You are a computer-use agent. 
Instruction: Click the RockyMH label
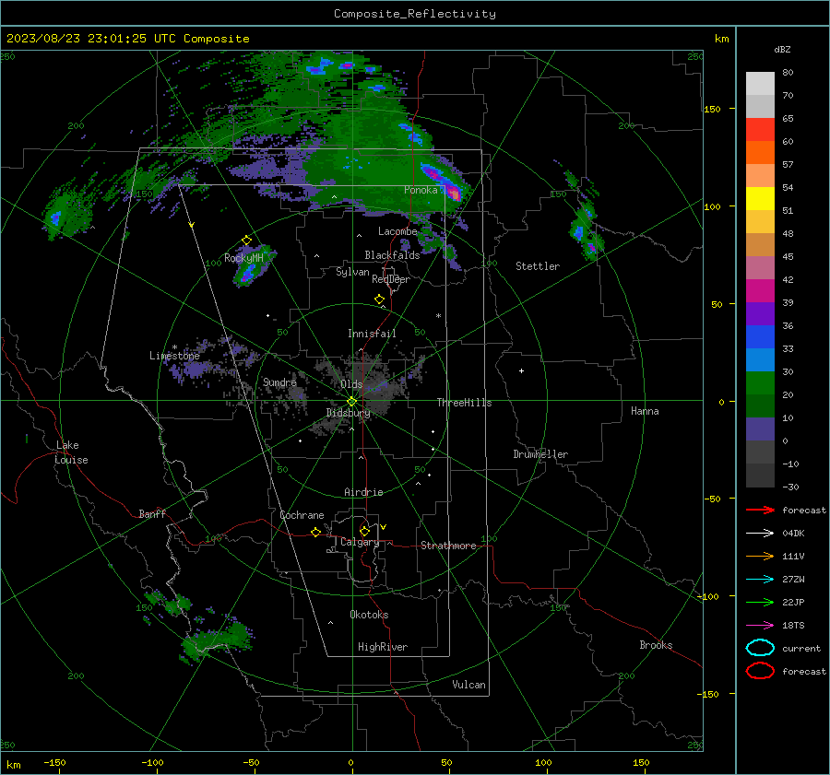coord(243,258)
